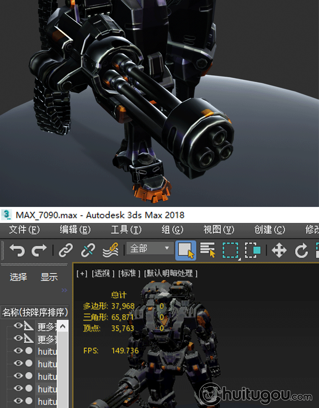Toggle visibility of third huitu object
This screenshot has width=319, height=408.
[18, 376]
